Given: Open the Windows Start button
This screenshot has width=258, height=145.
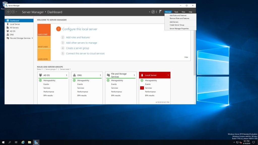Looking at the screenshot, I should [x=3, y=142].
